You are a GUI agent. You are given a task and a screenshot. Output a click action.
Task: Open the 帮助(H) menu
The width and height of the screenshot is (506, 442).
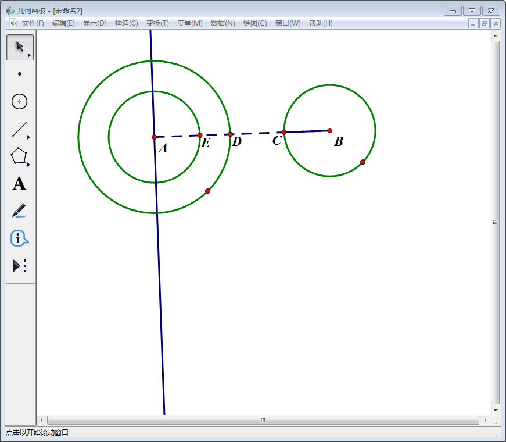pyautogui.click(x=321, y=23)
